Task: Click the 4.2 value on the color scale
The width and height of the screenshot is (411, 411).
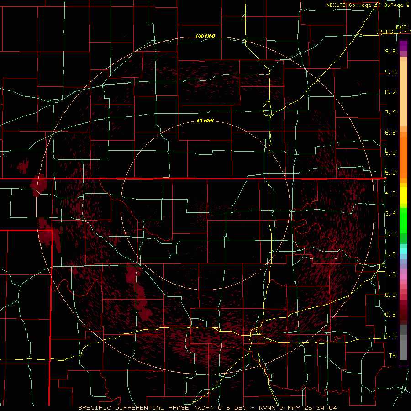Action: (x=390, y=194)
